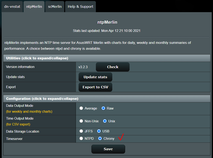Click the '(for CSV export)' note
The height and width of the screenshot is (158, 213).
pos(18,124)
